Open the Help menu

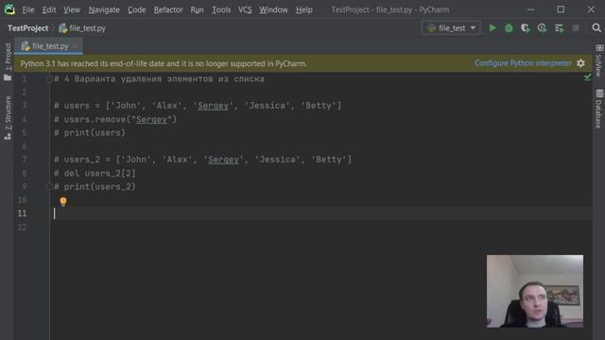[304, 9]
